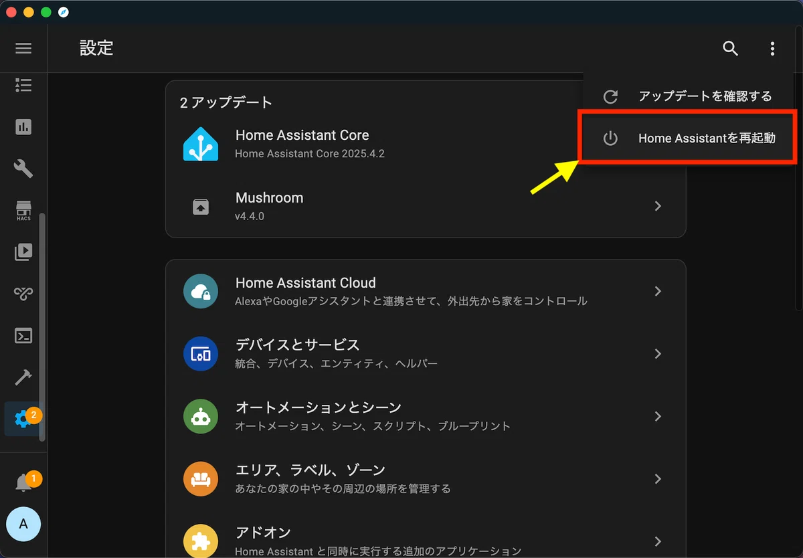Click the エリア、ラベル、ゾーン sofa icon
The width and height of the screenshot is (803, 558).
click(201, 479)
